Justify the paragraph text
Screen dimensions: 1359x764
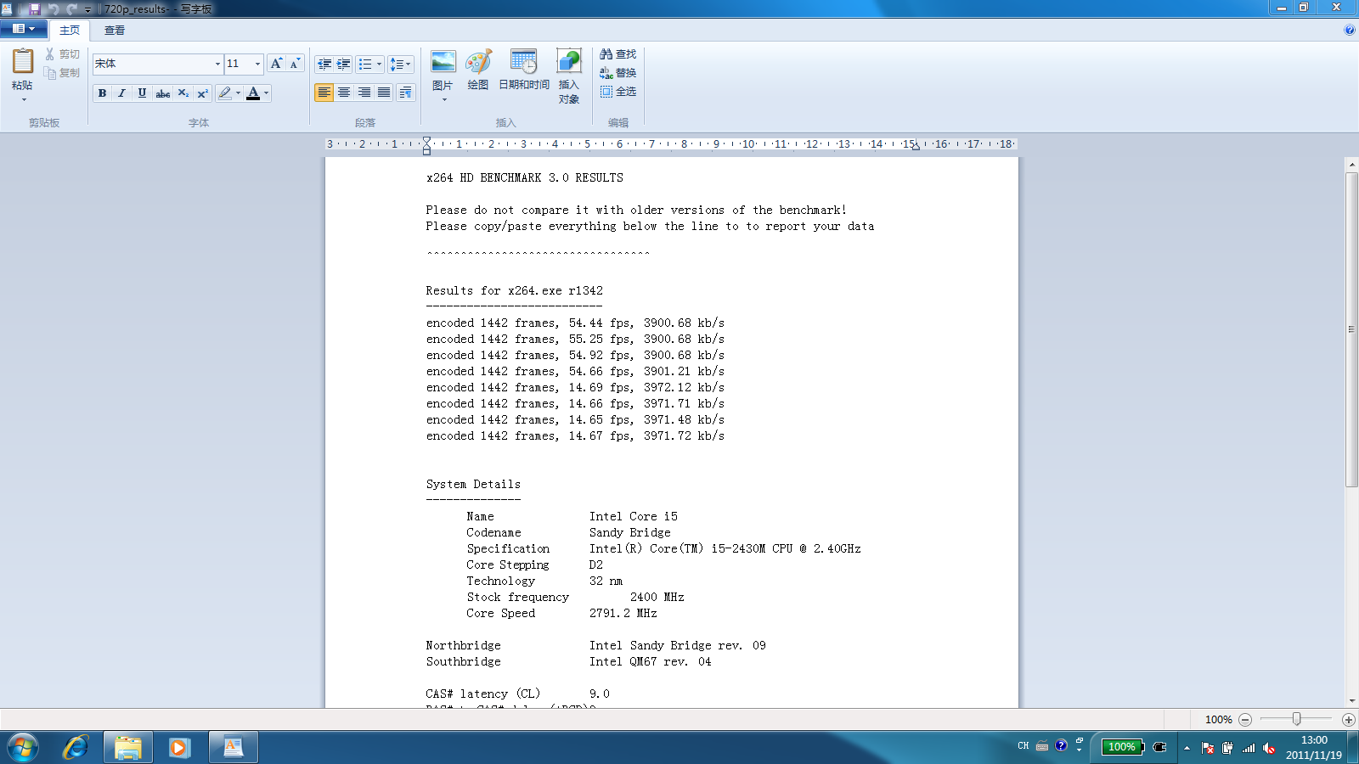(384, 93)
